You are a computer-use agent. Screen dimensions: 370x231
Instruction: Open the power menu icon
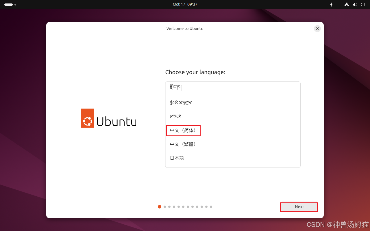[363, 5]
